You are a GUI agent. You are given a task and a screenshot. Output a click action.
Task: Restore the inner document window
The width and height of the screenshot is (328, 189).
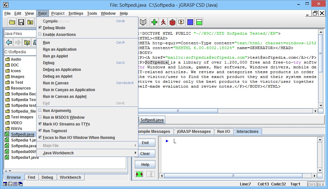pos(315,13)
